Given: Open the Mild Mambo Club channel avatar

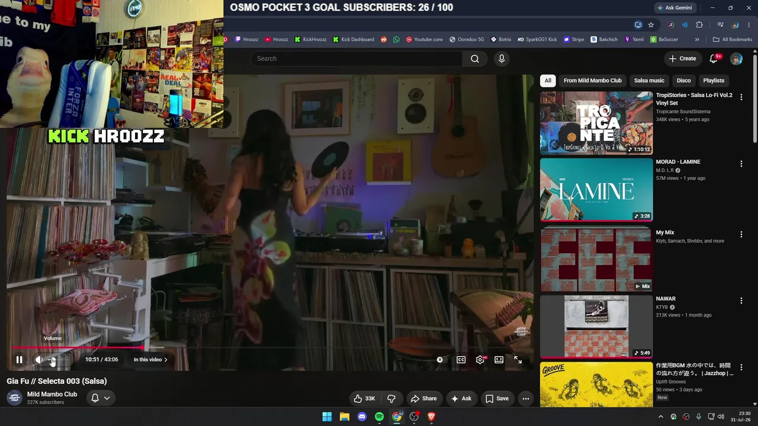Looking at the screenshot, I should point(15,398).
